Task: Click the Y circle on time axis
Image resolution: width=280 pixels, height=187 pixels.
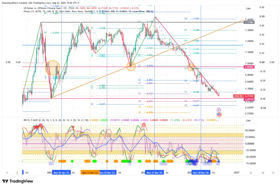Action: click(x=7, y=173)
